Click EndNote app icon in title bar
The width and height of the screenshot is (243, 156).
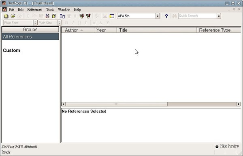click(4, 3)
